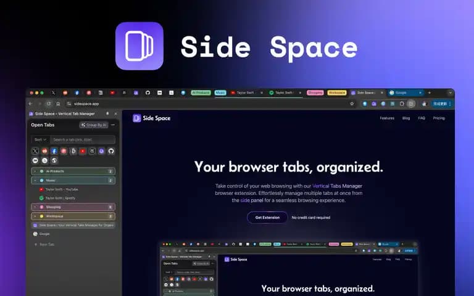Screen dimensions: 474x296
Task: Click the Music tab group chip
Action: pyautogui.click(x=220, y=92)
